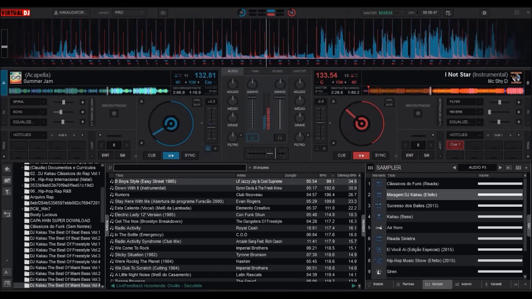Activate the FILTER effect plus button on deck B
This screenshot has height=299, width=532.
[518, 102]
